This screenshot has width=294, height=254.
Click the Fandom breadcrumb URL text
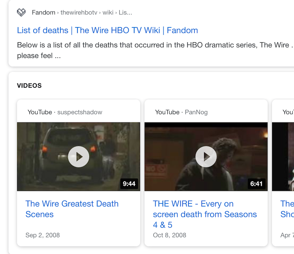(x=82, y=12)
